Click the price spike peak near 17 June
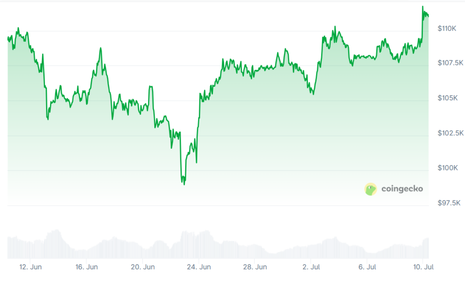 tap(100, 48)
